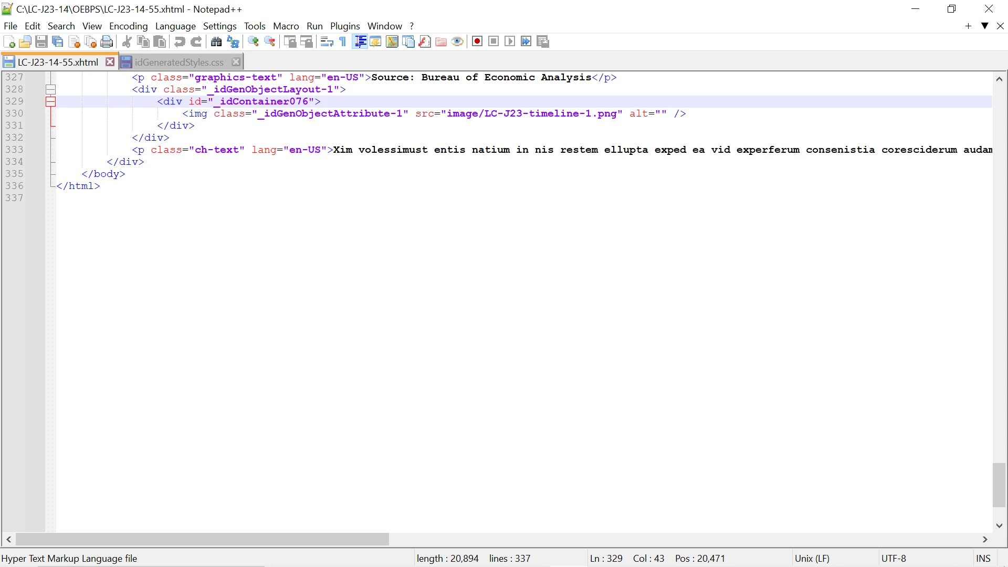Image resolution: width=1008 pixels, height=567 pixels.
Task: Click the Save All toolbar icon
Action: click(x=58, y=41)
